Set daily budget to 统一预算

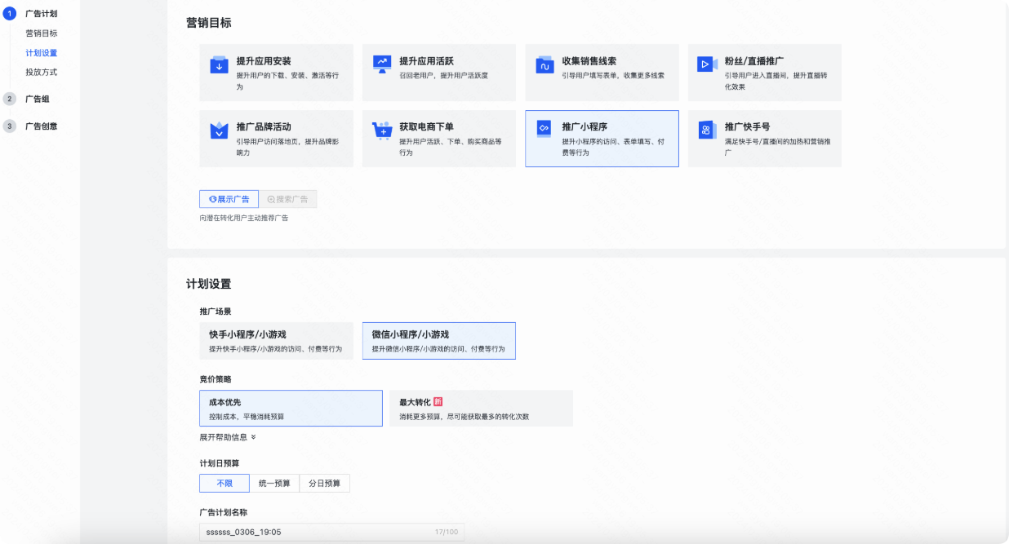coord(274,484)
